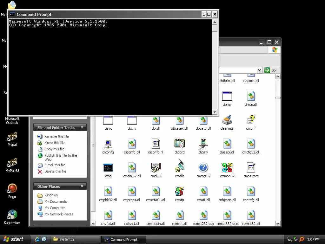Screen dimensions: 325x244
Task: Select the cmdial32.dll file icon
Action: (132, 167)
